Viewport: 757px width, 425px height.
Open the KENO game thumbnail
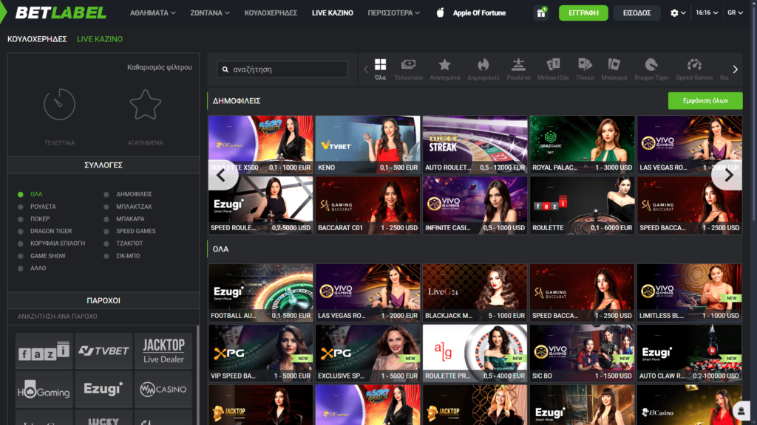(x=368, y=144)
